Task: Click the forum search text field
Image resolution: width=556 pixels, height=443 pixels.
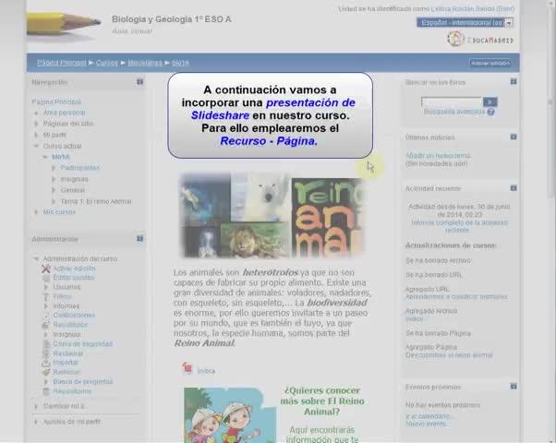Action: 452,102
